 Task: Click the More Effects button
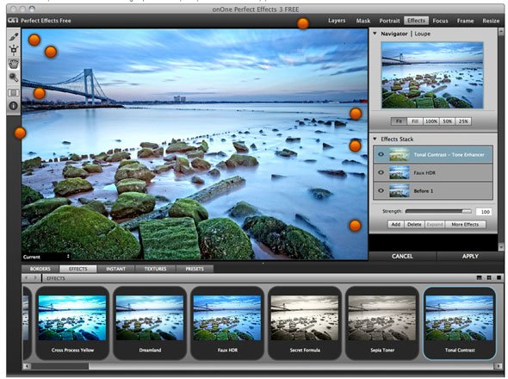[x=465, y=224]
